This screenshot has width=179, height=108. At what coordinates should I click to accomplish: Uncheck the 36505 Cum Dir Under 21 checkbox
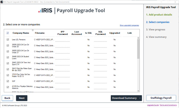pos(8,51)
